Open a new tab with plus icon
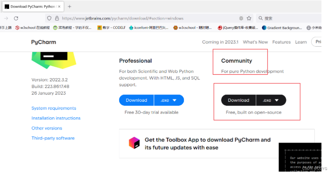The image size is (333, 174). pyautogui.click(x=69, y=7)
